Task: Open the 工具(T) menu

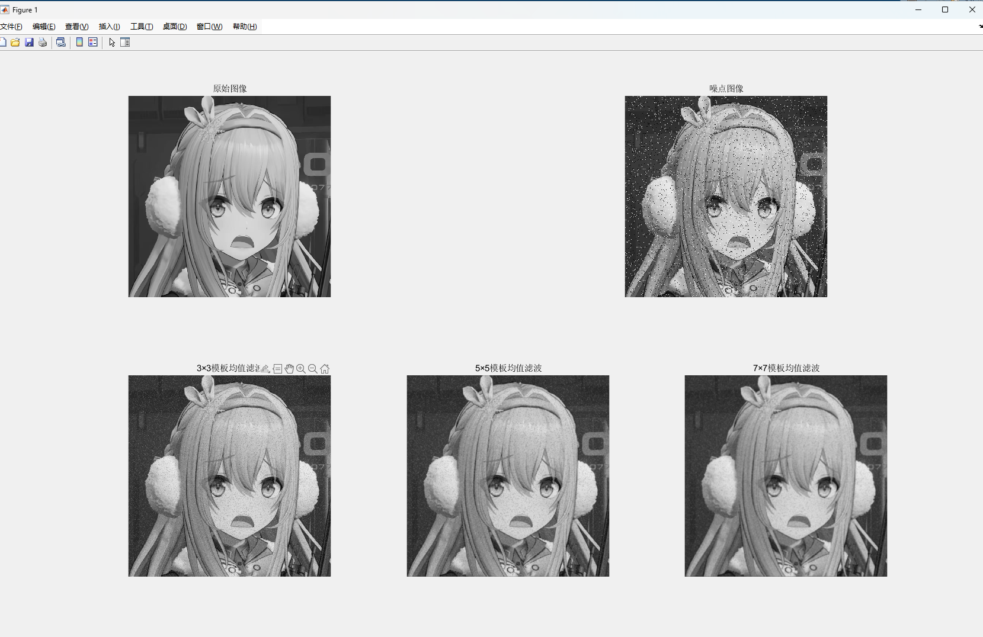Action: (x=142, y=27)
